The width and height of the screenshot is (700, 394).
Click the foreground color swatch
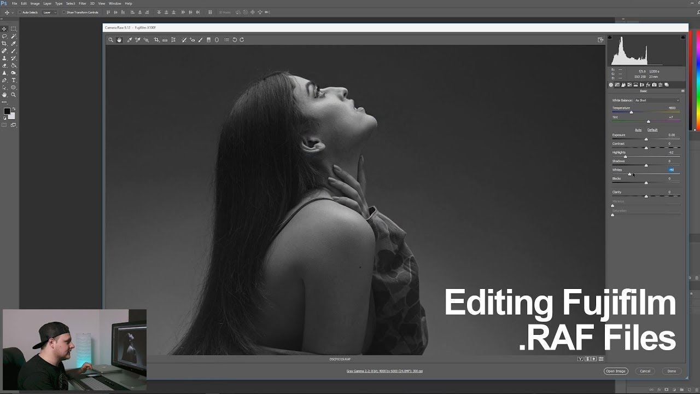[7, 111]
